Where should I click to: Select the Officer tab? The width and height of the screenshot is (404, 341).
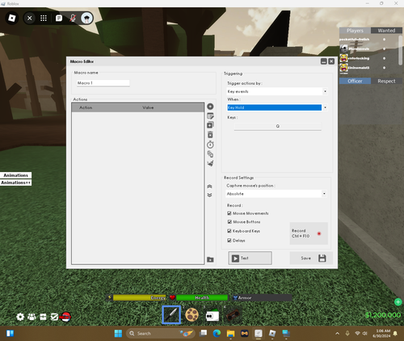[355, 81]
